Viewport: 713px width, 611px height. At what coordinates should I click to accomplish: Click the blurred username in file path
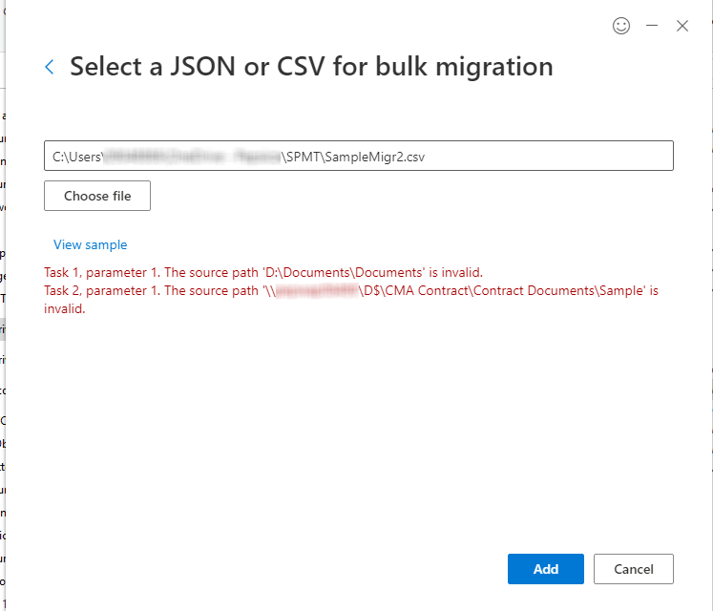tap(191, 157)
